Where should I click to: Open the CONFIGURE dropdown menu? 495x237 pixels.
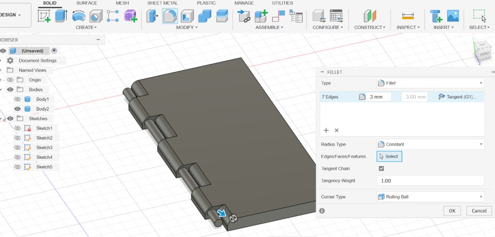[328, 28]
